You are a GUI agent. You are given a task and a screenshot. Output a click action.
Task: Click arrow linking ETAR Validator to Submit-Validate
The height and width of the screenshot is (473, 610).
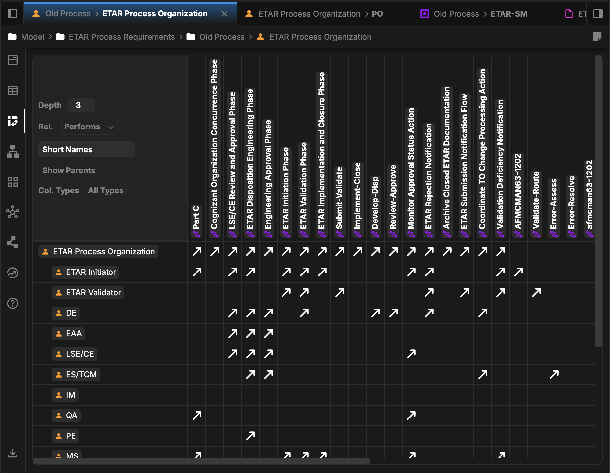(x=340, y=293)
